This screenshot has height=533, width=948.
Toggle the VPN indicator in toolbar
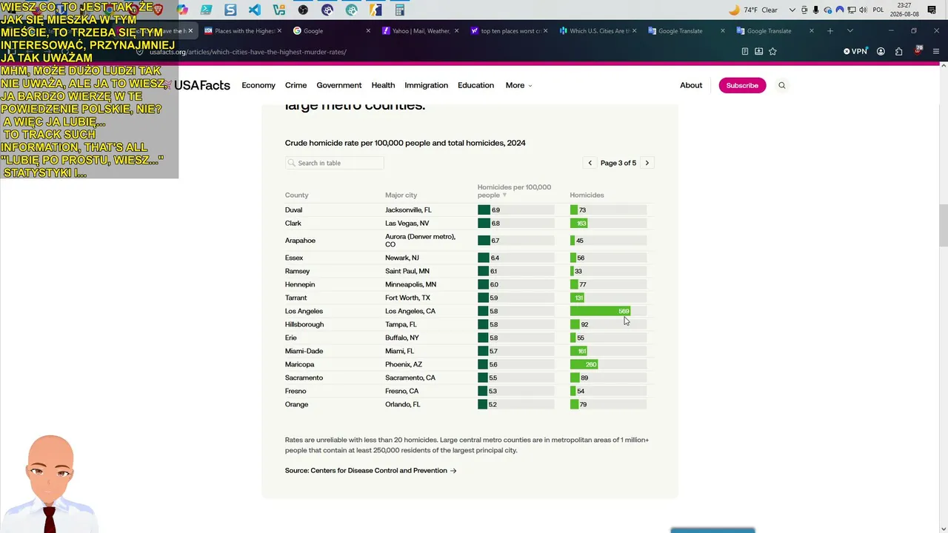[x=855, y=51]
